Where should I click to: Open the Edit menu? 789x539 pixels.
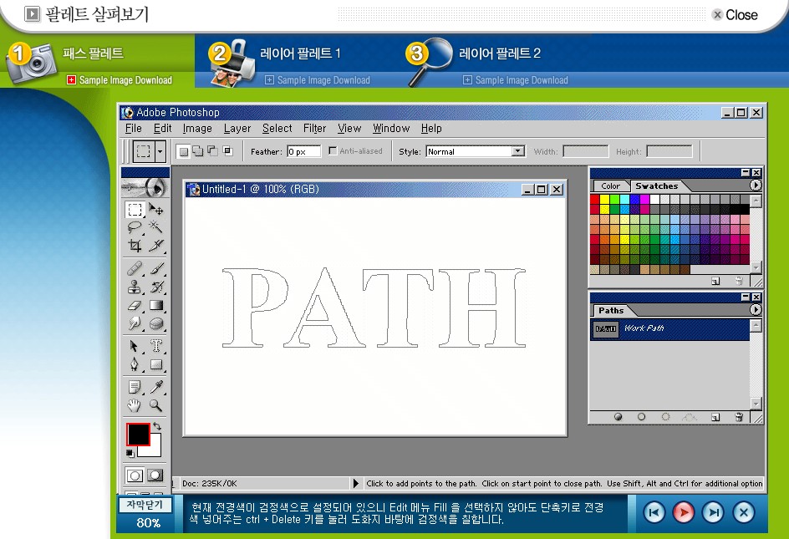pyautogui.click(x=162, y=129)
